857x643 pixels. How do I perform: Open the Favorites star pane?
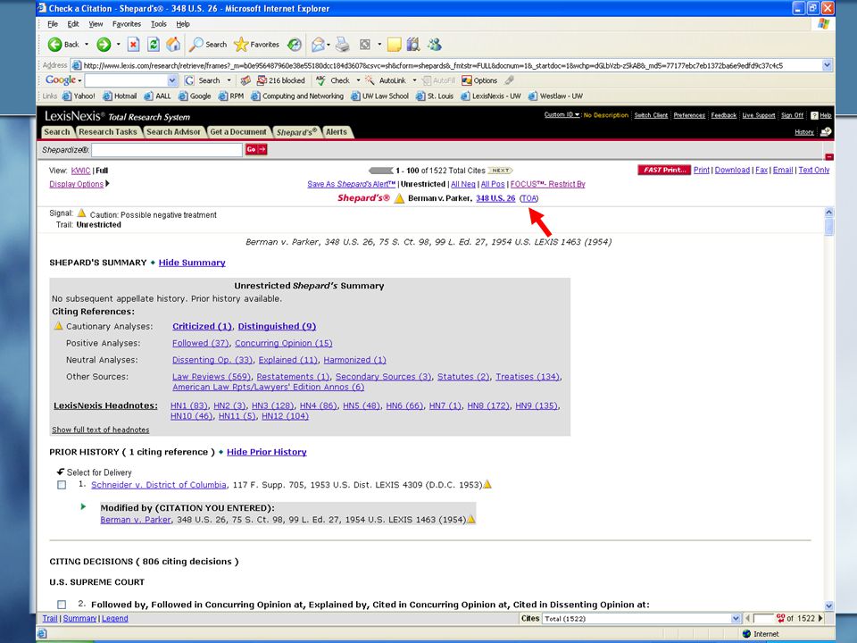pyautogui.click(x=240, y=45)
